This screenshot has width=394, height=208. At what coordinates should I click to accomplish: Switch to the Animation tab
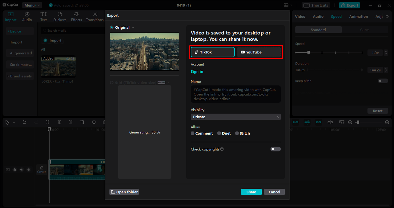pos(358,17)
